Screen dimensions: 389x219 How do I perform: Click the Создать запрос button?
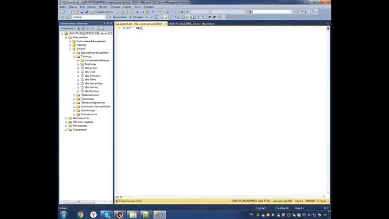coord(102,12)
